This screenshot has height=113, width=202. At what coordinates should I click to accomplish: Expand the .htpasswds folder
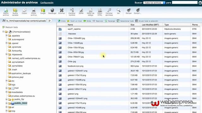tap(6, 54)
